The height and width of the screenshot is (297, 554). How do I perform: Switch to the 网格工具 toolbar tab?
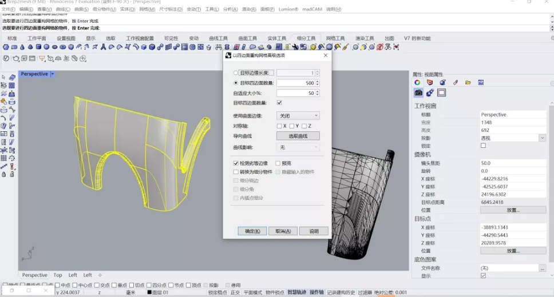point(335,38)
